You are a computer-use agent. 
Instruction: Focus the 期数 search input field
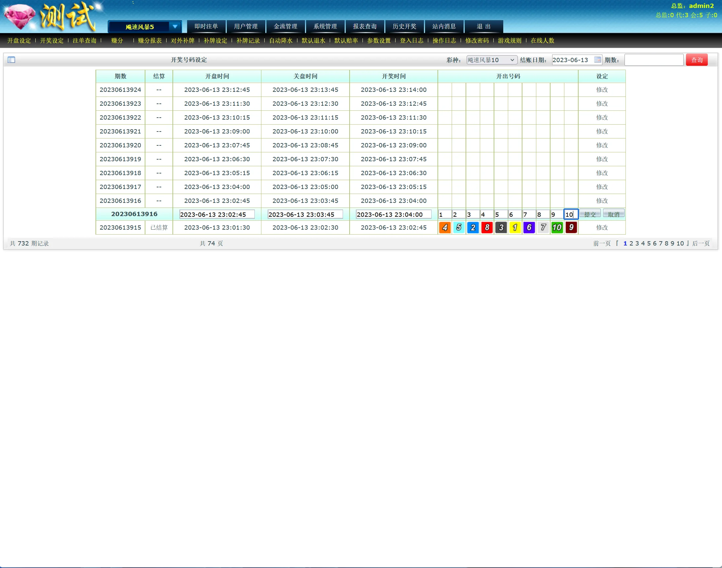(x=654, y=60)
